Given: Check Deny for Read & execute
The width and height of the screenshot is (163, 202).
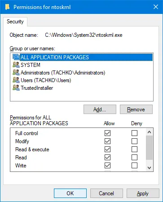Looking at the screenshot, I should (134, 149).
